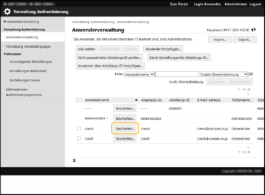Sort by the Anwendername column arrow
Screen dimensions: 265x195
tap(136, 100)
